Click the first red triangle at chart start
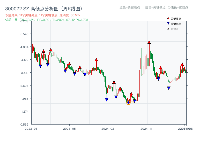This screenshot has width=207, height=155. click(x=43, y=51)
